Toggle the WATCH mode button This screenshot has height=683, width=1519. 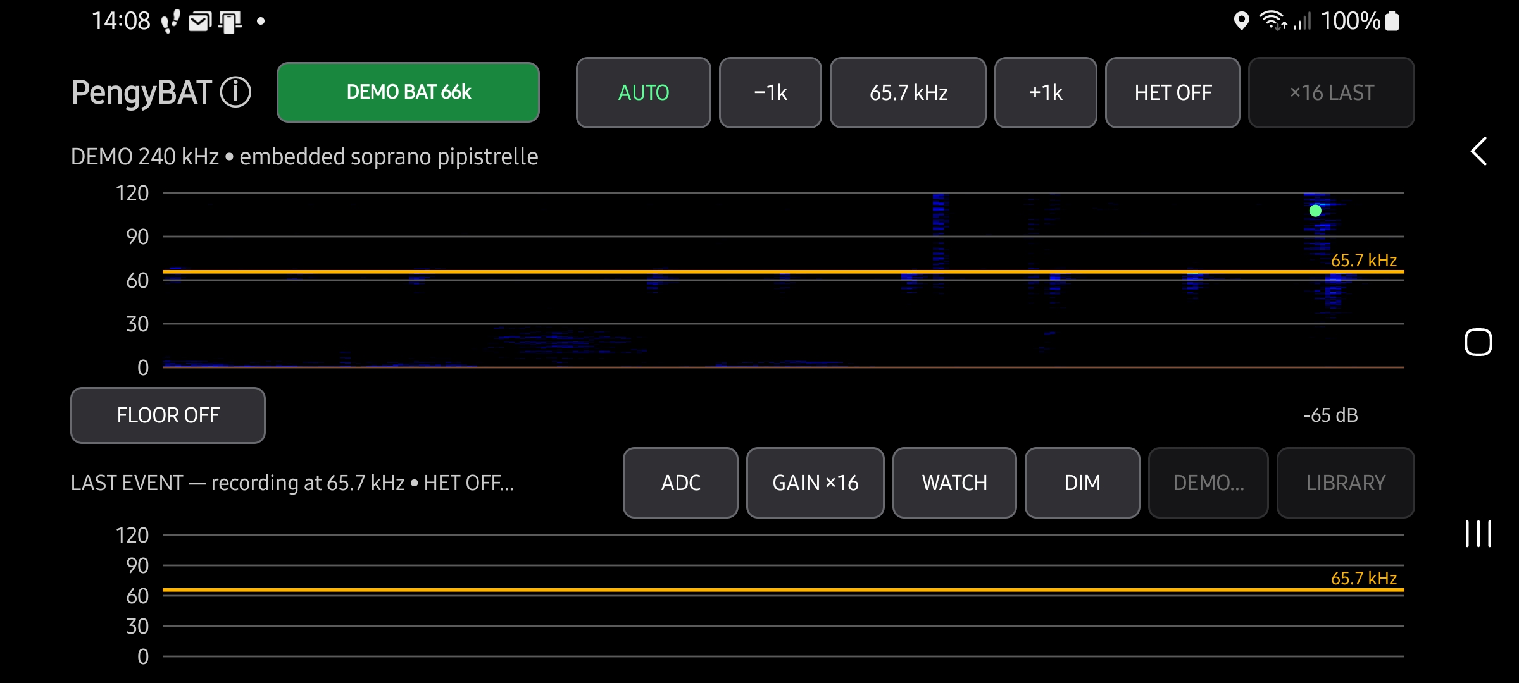coord(954,483)
